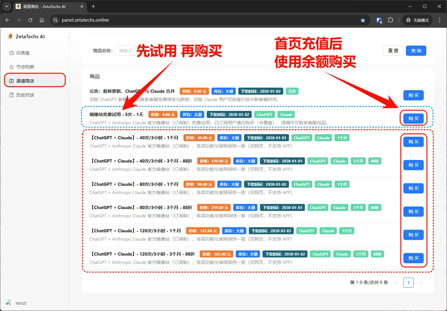Viewport: 447px width, 311px height.
Task: Click the 查询 query button
Action: [x=416, y=51]
